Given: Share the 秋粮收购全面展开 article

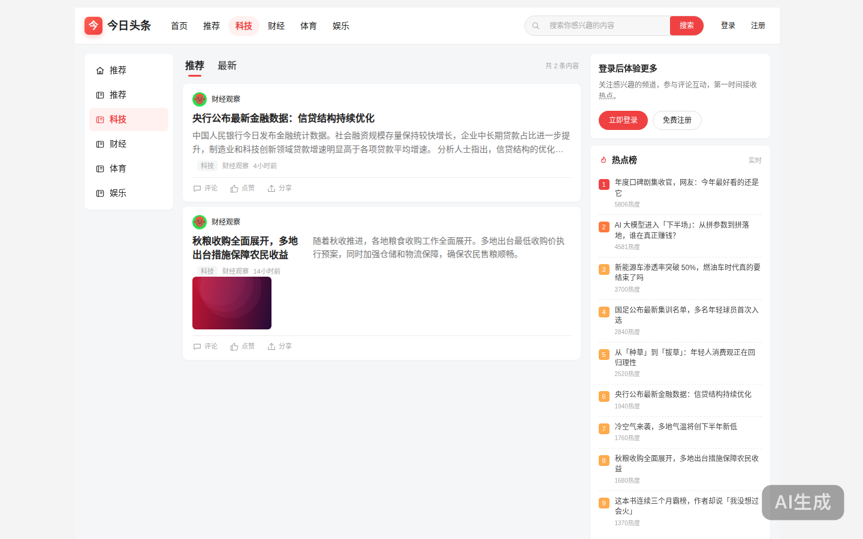Looking at the screenshot, I should (x=280, y=346).
